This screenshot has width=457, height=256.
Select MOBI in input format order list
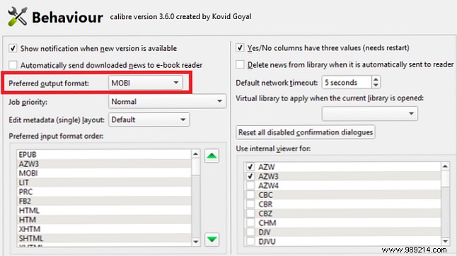click(x=104, y=173)
